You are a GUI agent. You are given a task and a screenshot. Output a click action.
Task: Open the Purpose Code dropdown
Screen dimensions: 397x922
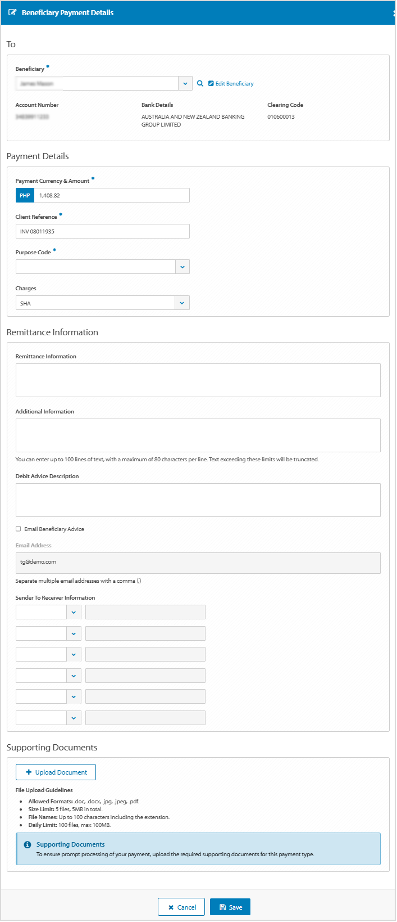point(182,267)
